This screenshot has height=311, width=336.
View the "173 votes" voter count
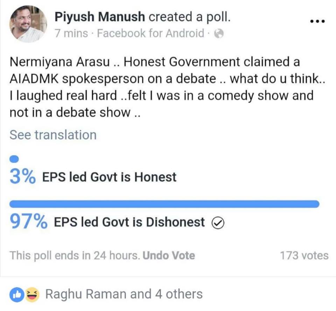[304, 256]
